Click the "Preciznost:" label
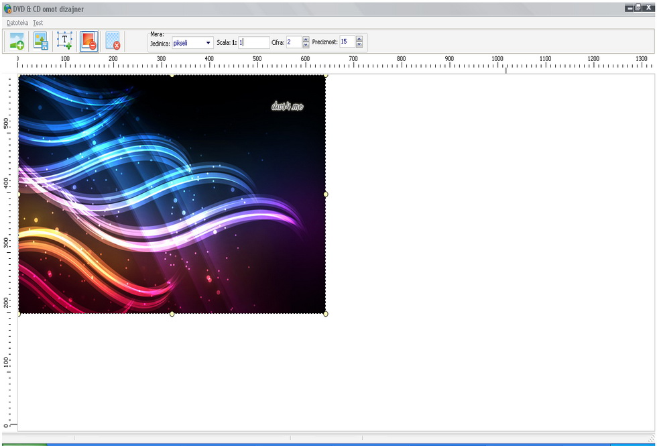The image size is (657, 446). [324, 42]
